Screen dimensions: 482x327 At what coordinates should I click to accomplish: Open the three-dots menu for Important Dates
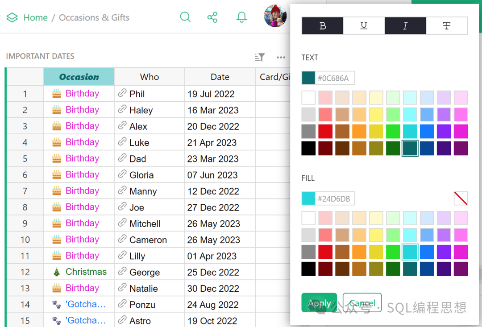point(281,57)
